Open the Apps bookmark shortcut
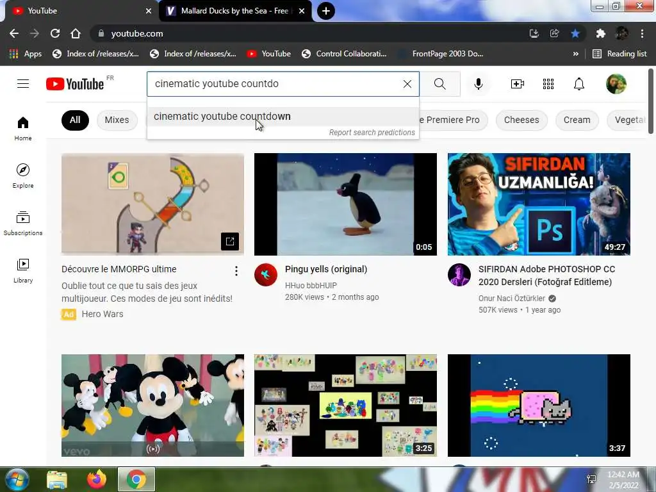 [25, 54]
